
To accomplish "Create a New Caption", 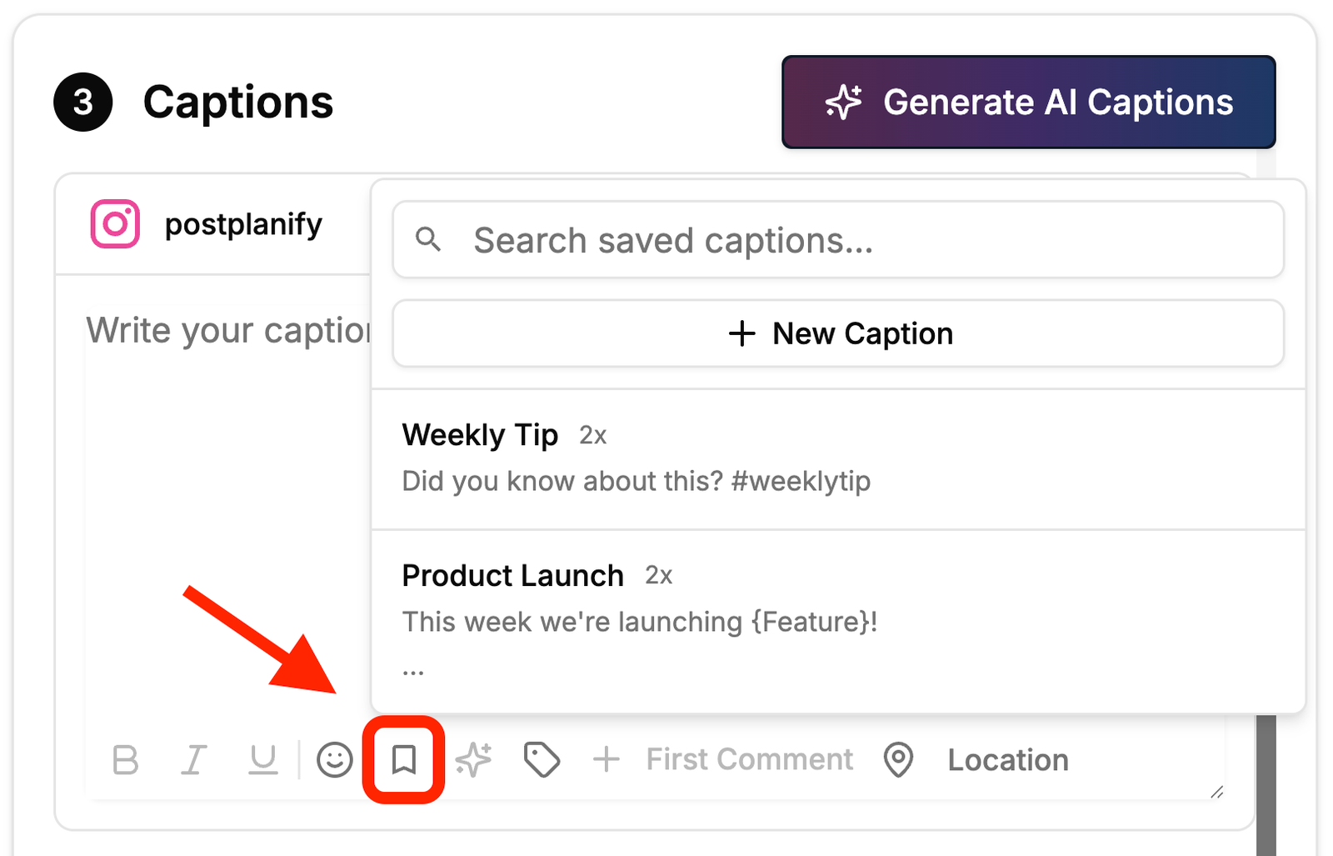I will 838,333.
